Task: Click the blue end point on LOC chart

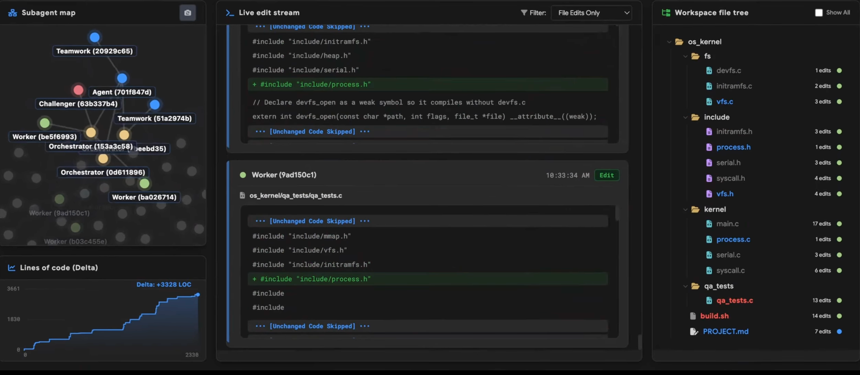Action: (x=198, y=295)
